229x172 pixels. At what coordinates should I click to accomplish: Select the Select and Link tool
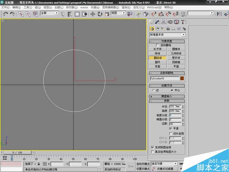coord(21,14)
